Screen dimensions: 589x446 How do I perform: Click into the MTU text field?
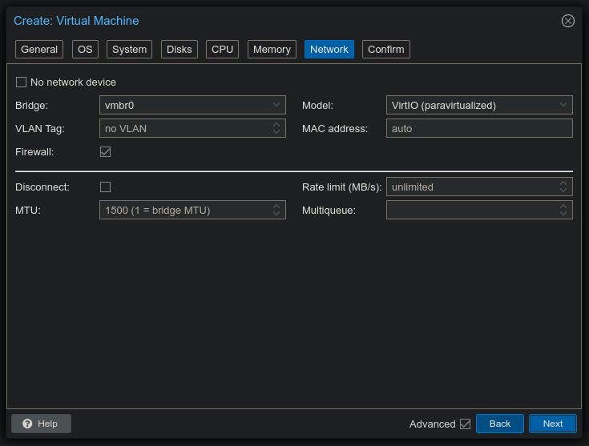tap(183, 210)
